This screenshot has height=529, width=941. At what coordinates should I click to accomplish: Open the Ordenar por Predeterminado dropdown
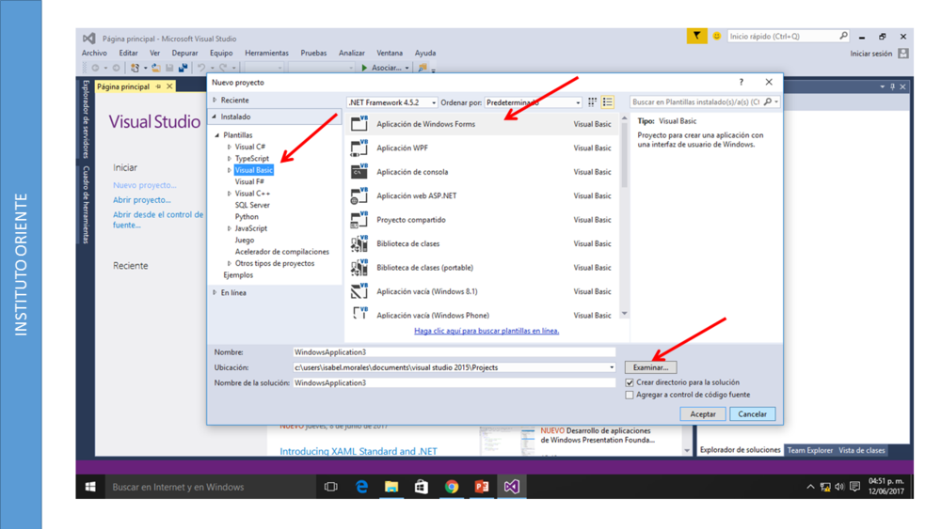click(x=533, y=102)
